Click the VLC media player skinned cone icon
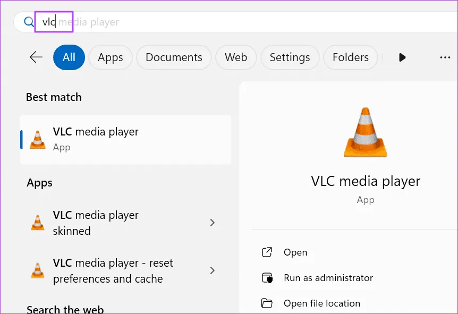The width and height of the screenshot is (458, 314). (x=38, y=223)
